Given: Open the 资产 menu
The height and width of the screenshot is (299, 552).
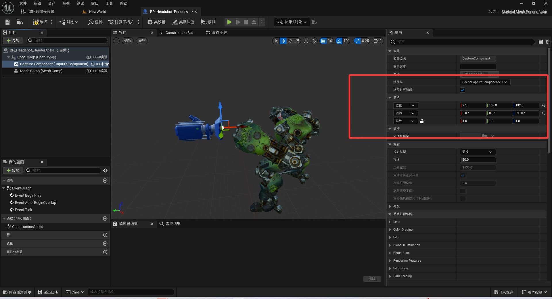Looking at the screenshot, I should point(52,3).
